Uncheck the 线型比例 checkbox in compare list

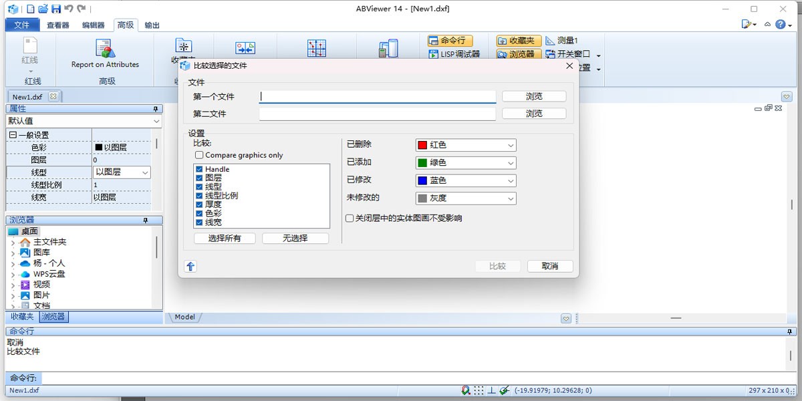199,196
